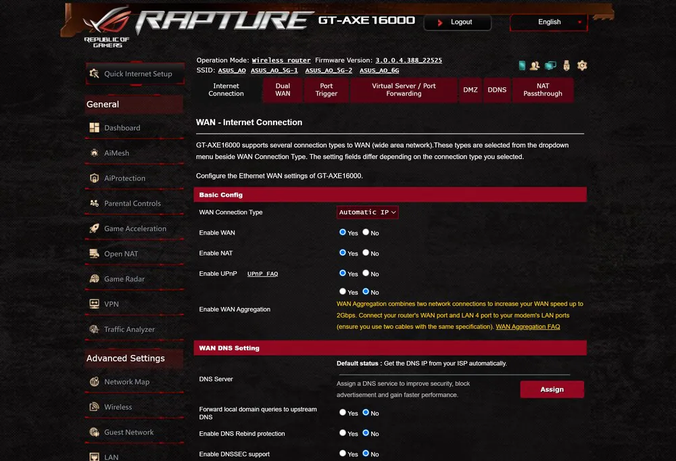This screenshot has width=676, height=461.
Task: Set Enable WAN to Yes
Action: pyautogui.click(x=343, y=232)
